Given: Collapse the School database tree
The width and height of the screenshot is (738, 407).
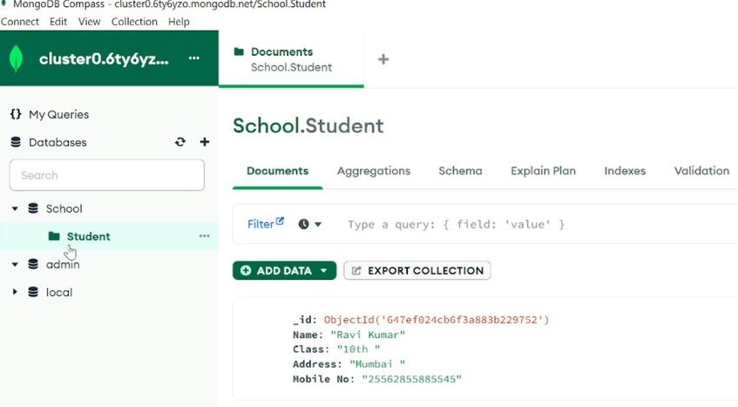Looking at the screenshot, I should point(15,208).
